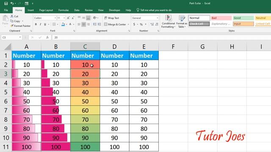The image size is (271, 152).
Task: Apply the Good cell style
Action: pos(243,18)
